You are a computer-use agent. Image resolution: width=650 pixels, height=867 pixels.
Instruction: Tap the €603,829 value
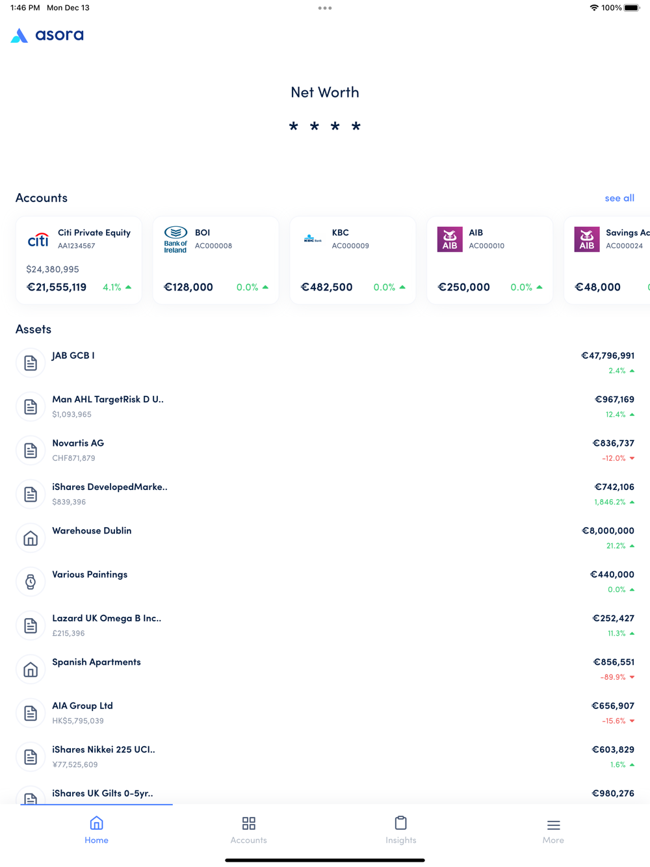point(613,749)
